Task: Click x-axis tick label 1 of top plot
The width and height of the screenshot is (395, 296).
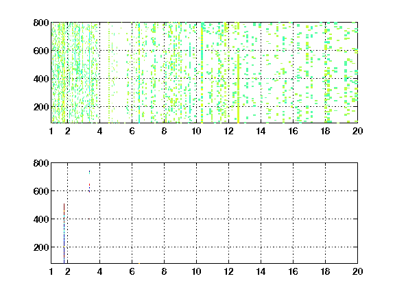Action: pyautogui.click(x=51, y=131)
